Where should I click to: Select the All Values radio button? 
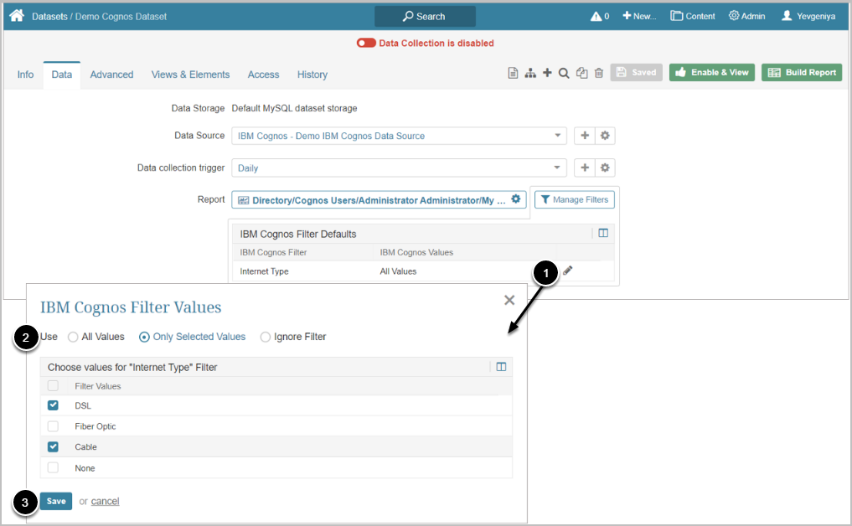74,337
